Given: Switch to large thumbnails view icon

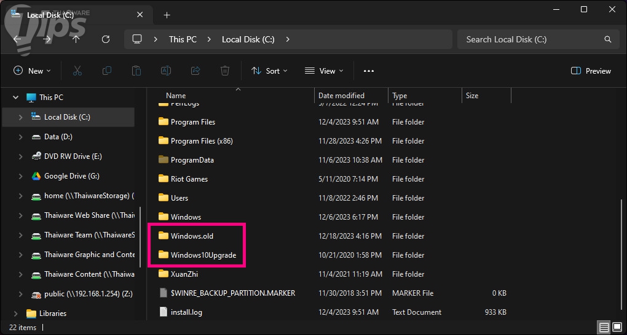Looking at the screenshot, I should (617, 328).
